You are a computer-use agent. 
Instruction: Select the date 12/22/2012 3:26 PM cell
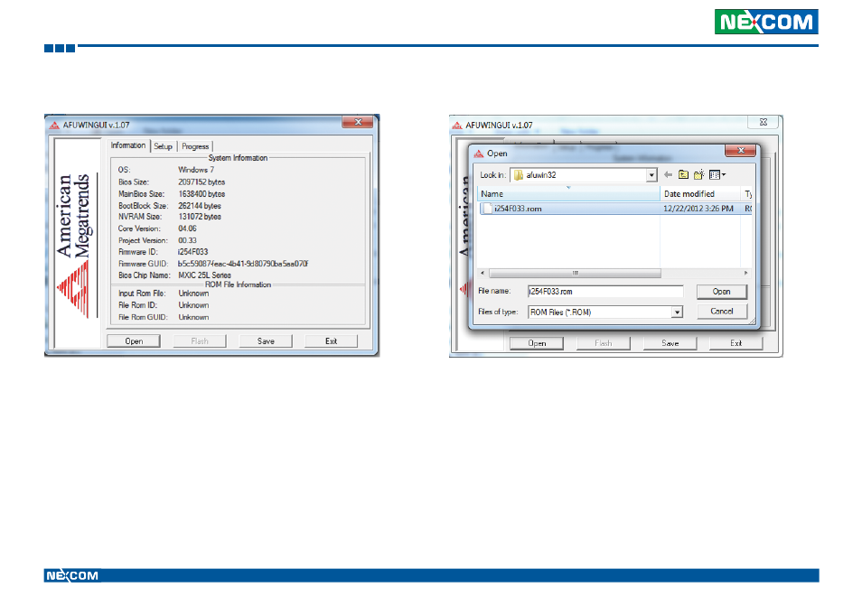click(x=698, y=209)
